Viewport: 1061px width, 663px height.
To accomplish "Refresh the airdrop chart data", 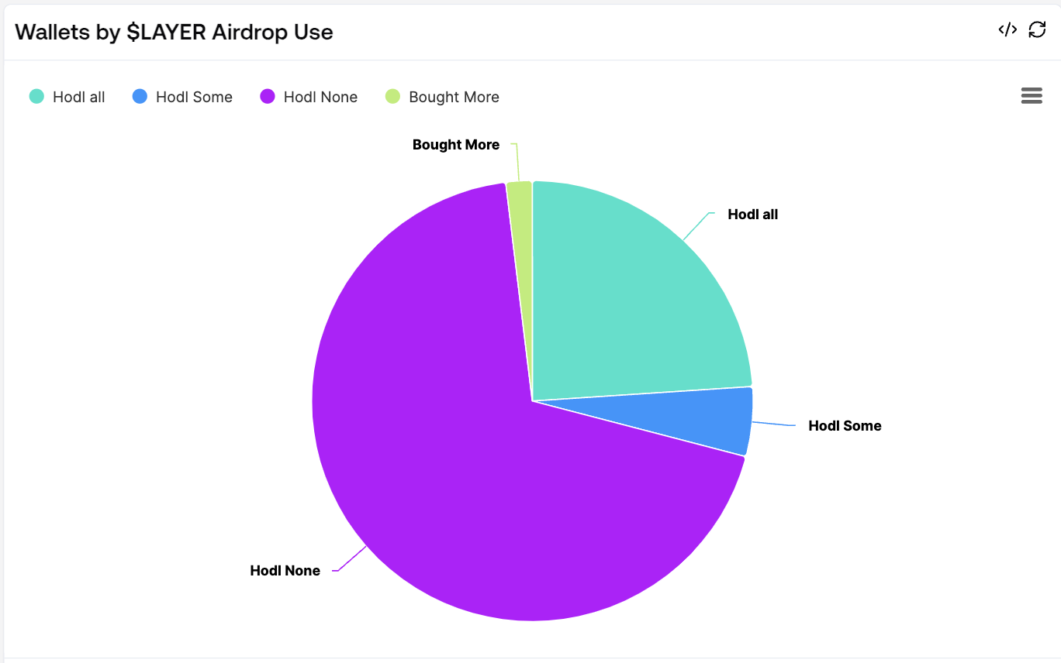I will click(x=1037, y=30).
